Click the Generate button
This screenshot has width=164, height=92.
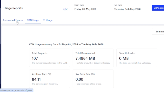click(x=158, y=8)
